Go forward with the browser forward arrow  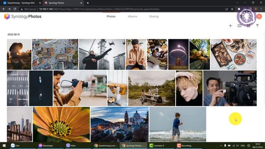(x=9, y=9)
